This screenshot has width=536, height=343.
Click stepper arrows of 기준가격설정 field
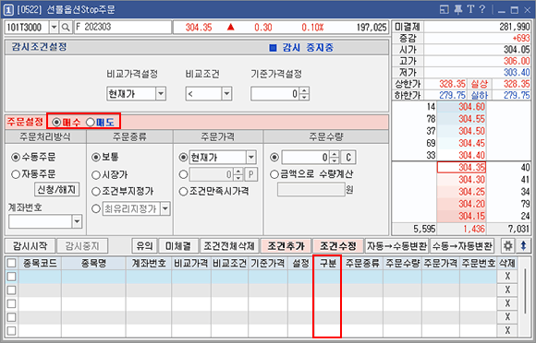tap(304, 93)
